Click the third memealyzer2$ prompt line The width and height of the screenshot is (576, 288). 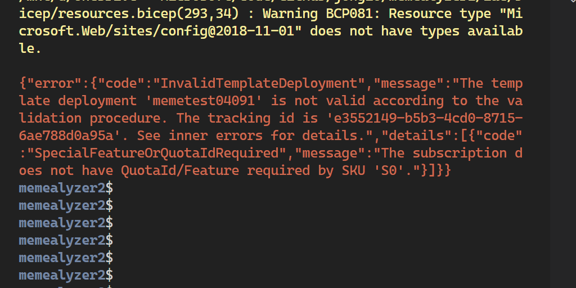pos(66,223)
